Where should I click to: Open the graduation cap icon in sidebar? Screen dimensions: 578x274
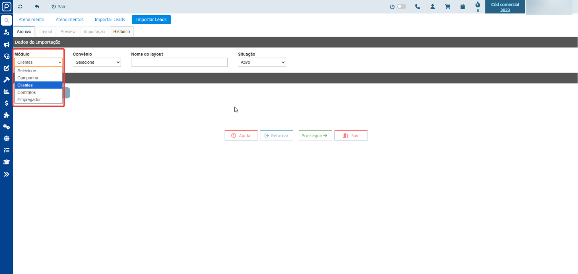point(6,162)
